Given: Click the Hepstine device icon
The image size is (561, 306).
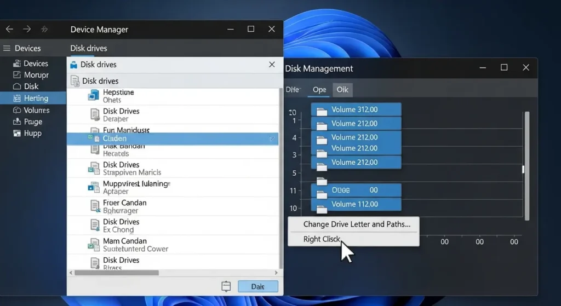Looking at the screenshot, I should 94,96.
